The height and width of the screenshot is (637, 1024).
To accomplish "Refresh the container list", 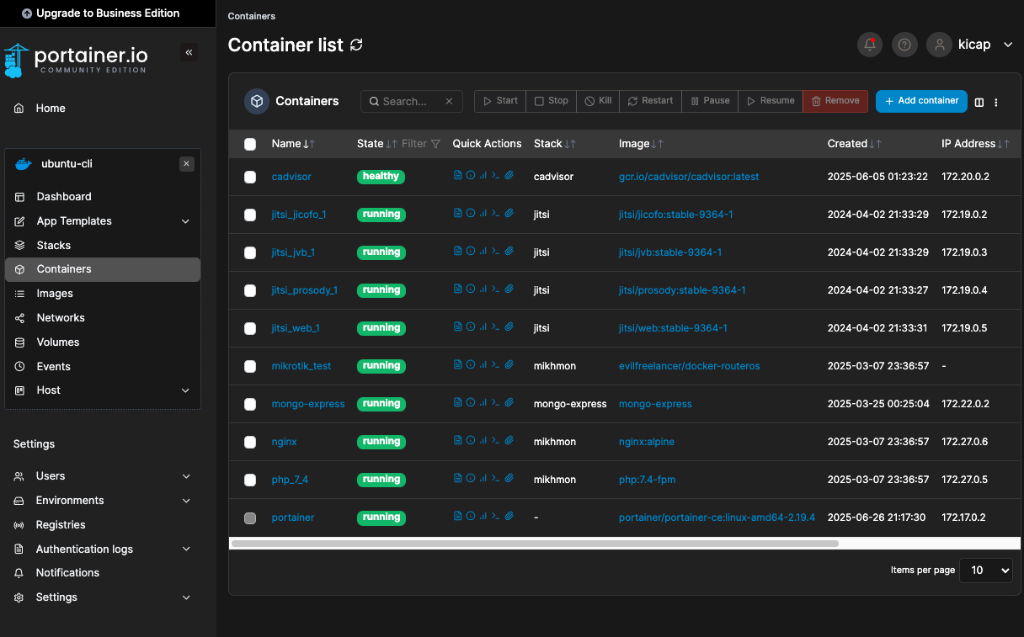I will coord(356,45).
